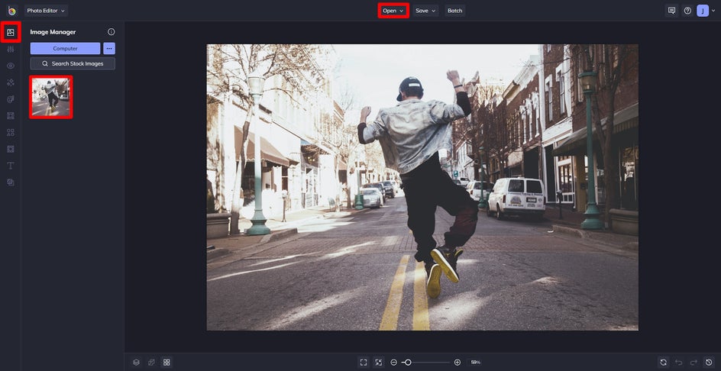Undo the last edit
This screenshot has width=721, height=371.
(679, 363)
